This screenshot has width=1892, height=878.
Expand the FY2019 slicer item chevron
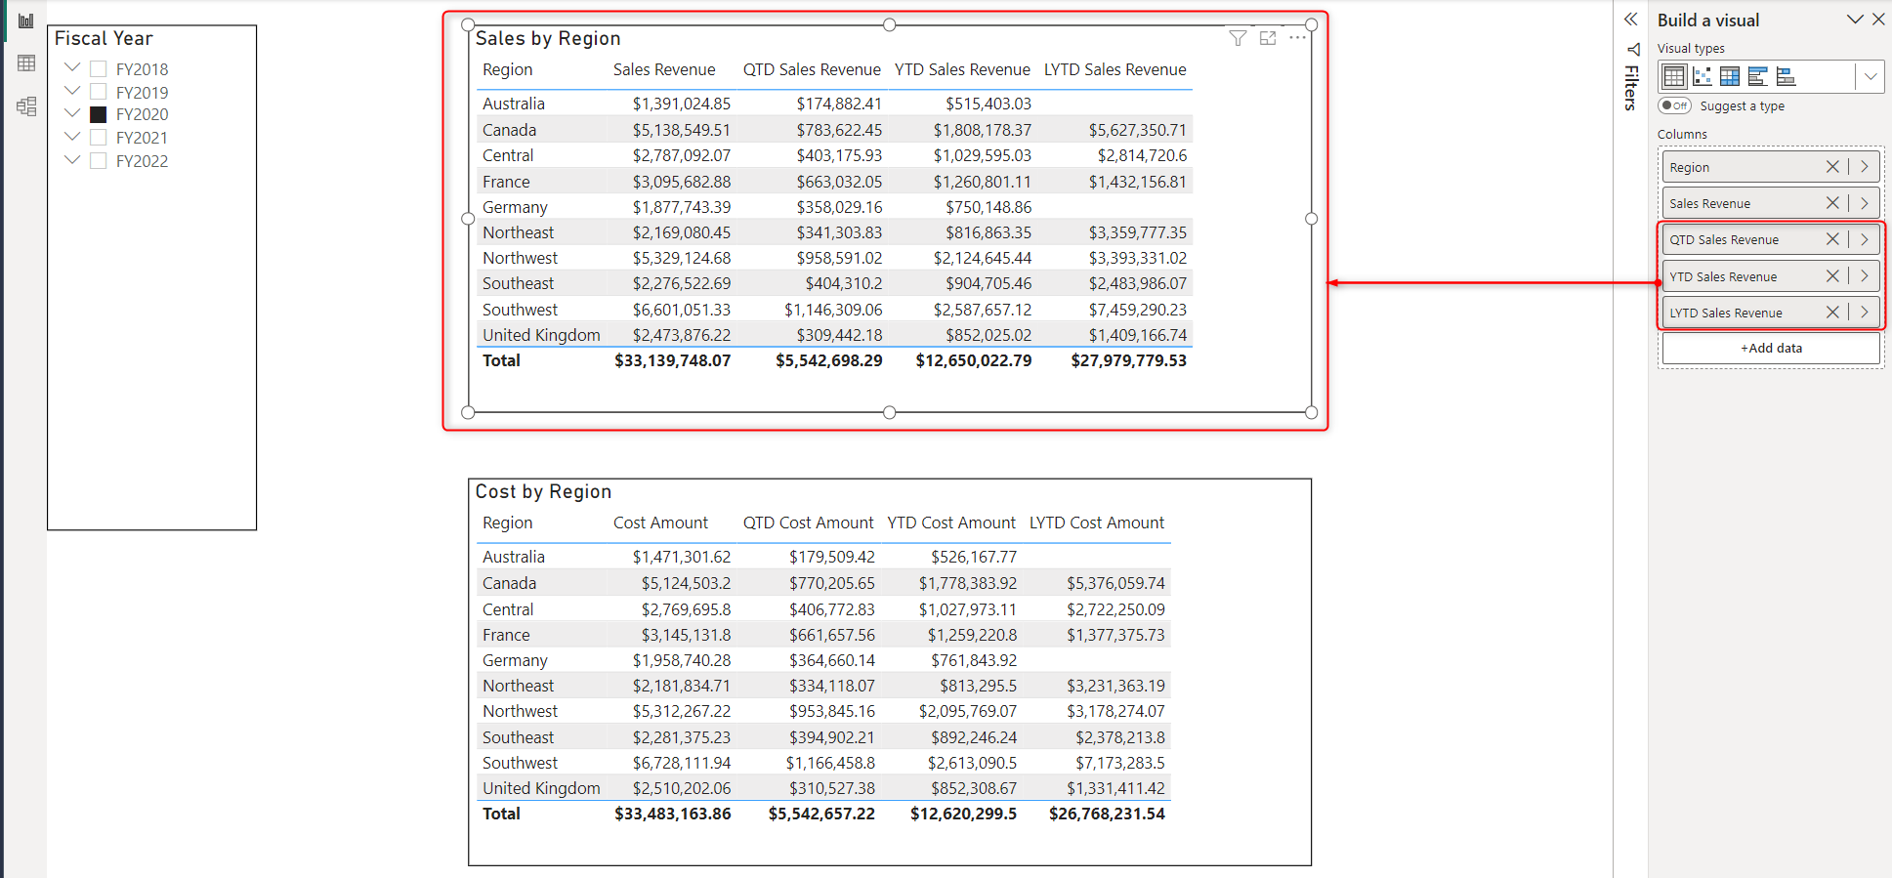[72, 92]
